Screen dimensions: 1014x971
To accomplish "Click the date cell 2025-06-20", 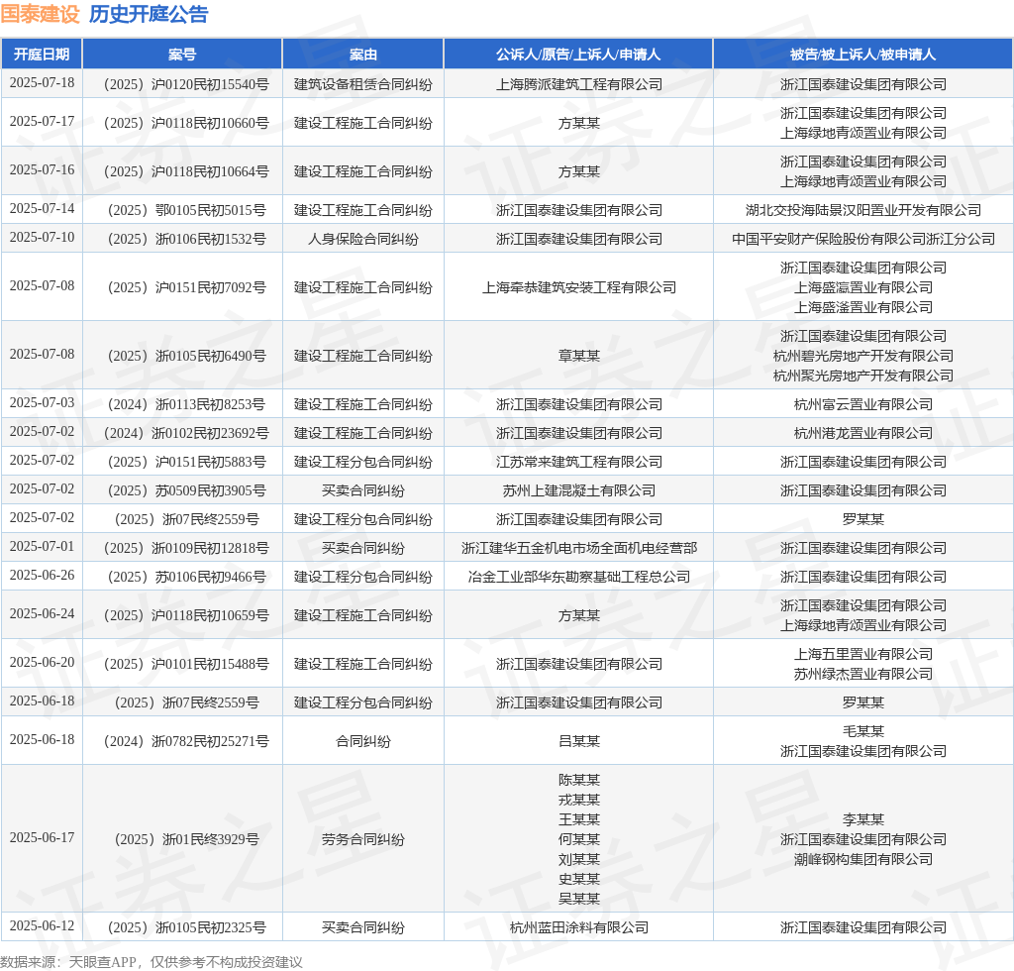I will click(42, 663).
